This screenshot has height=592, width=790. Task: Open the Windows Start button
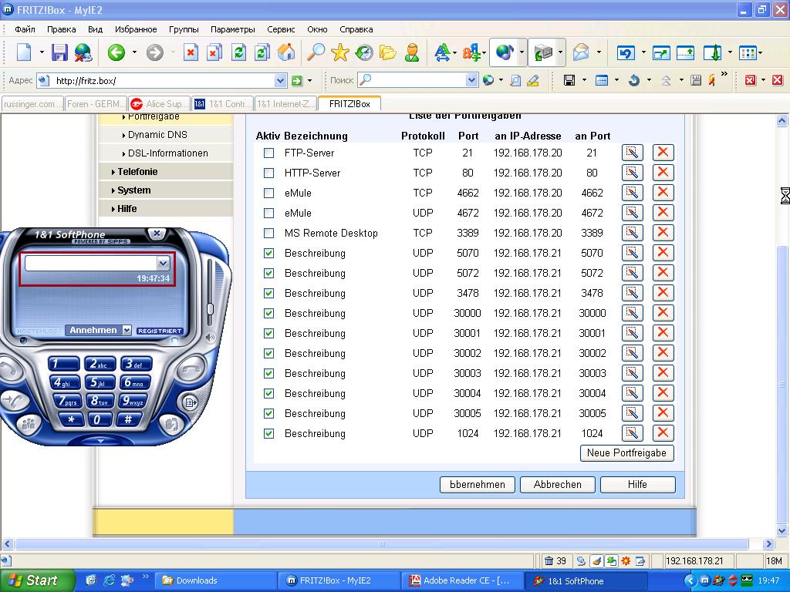pyautogui.click(x=36, y=580)
